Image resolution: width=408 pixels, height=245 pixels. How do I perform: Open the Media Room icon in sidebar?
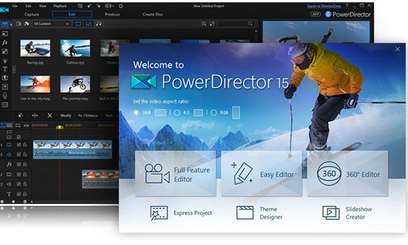(x=5, y=25)
